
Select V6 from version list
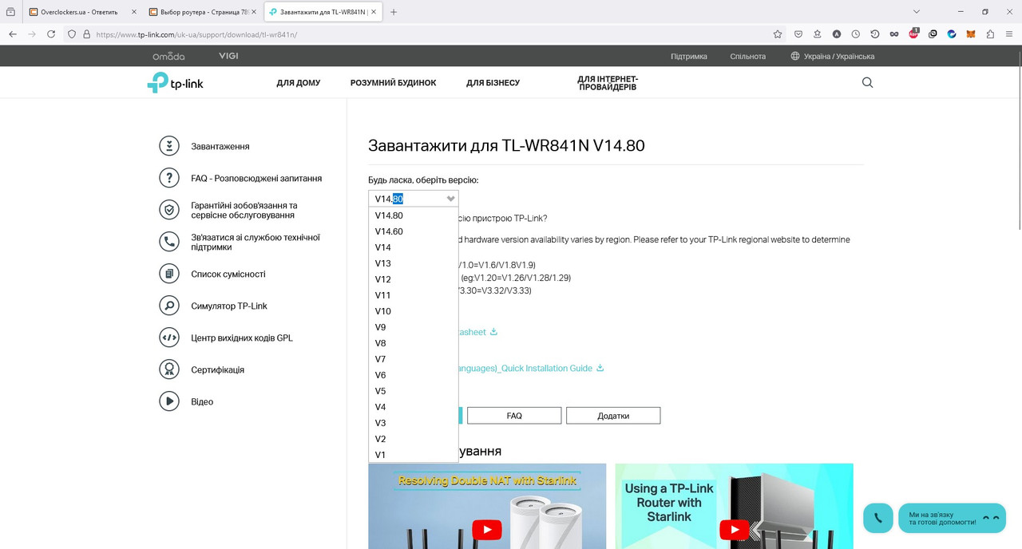pyautogui.click(x=414, y=375)
